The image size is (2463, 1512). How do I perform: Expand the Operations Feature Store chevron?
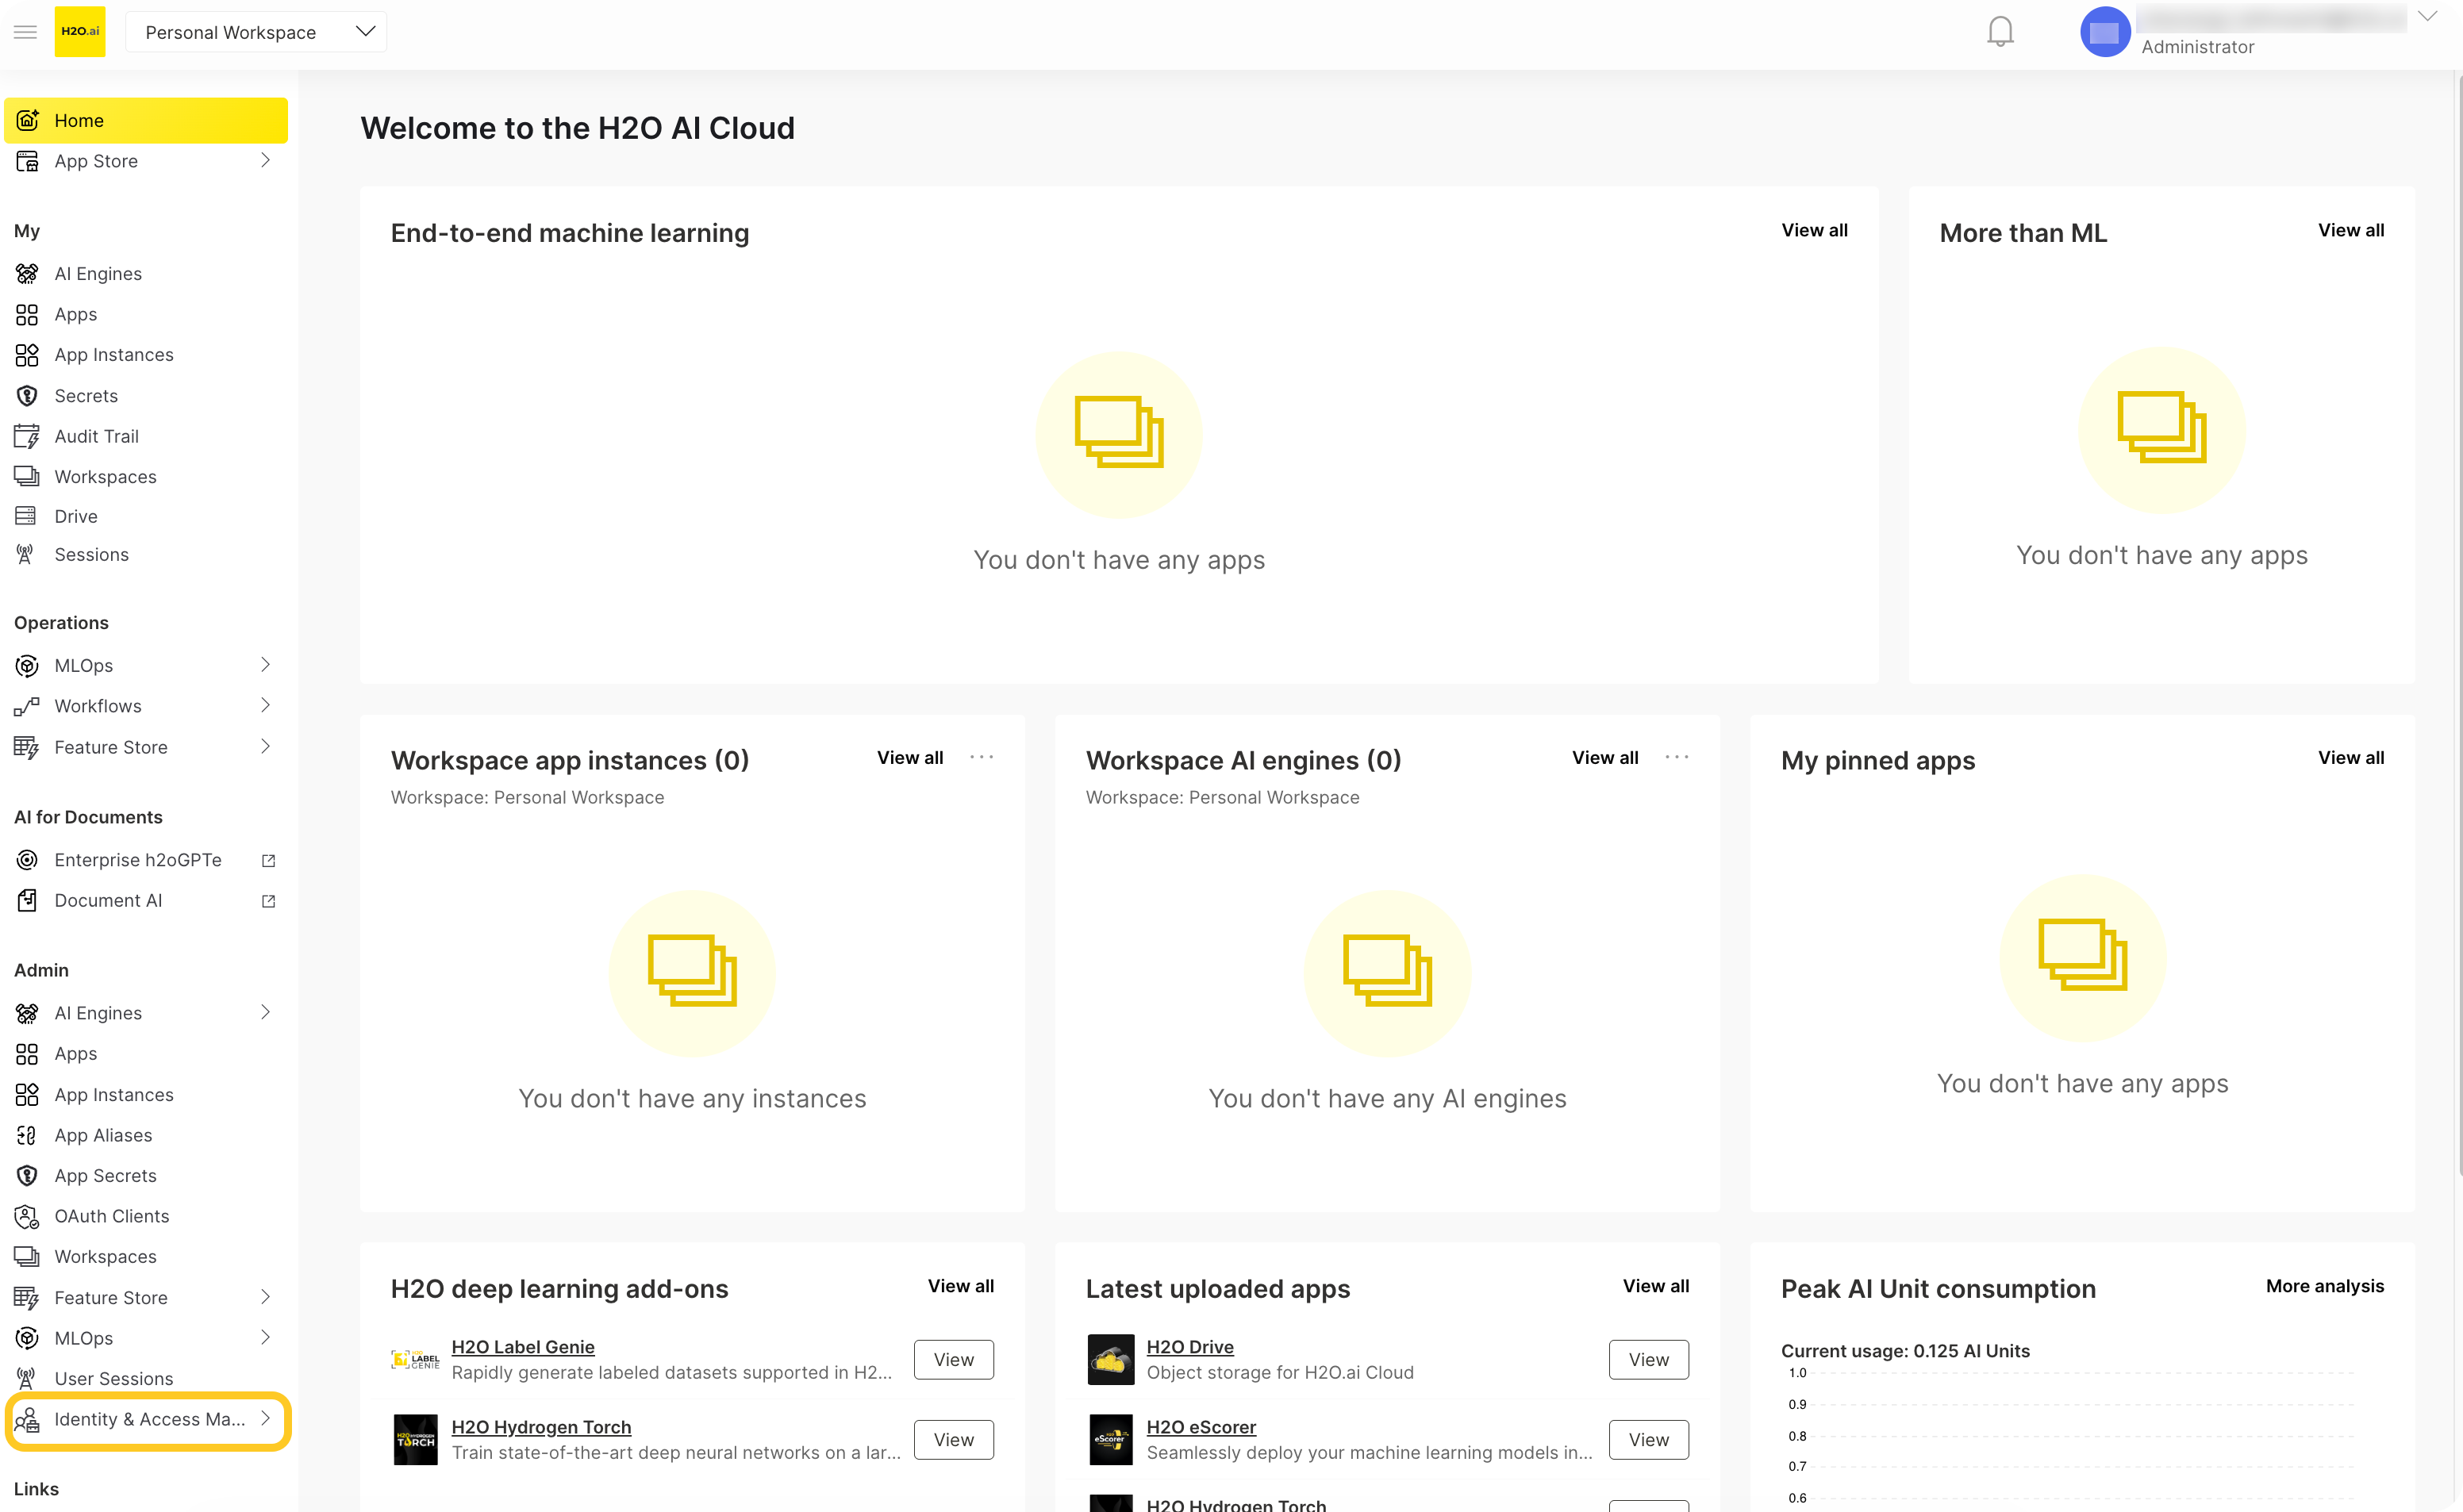point(265,746)
